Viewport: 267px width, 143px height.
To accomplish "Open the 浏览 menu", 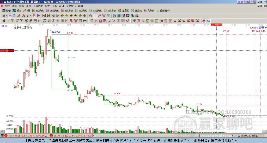I will [14, 6].
